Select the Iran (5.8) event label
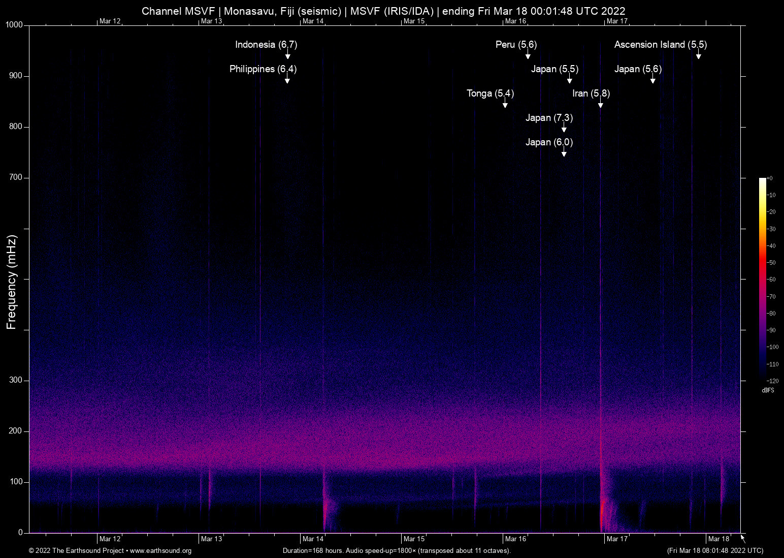 pyautogui.click(x=591, y=94)
